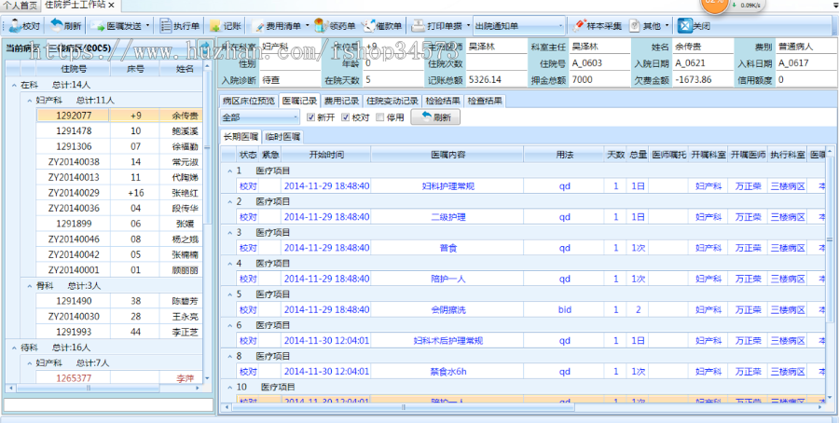Select patient ZY20140029 bed +16

[x=120, y=193]
